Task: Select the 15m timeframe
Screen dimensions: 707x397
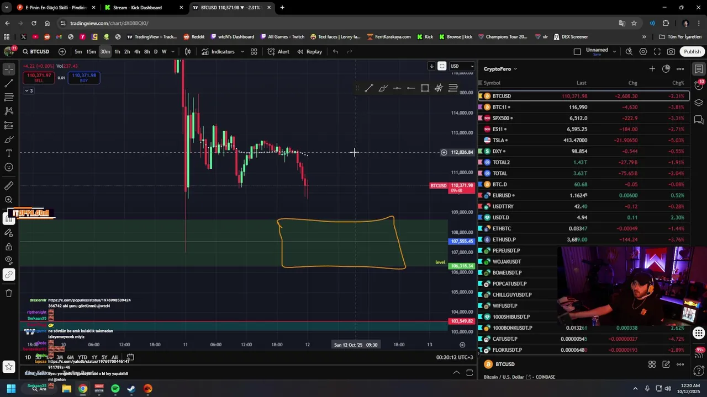Action: (x=91, y=51)
